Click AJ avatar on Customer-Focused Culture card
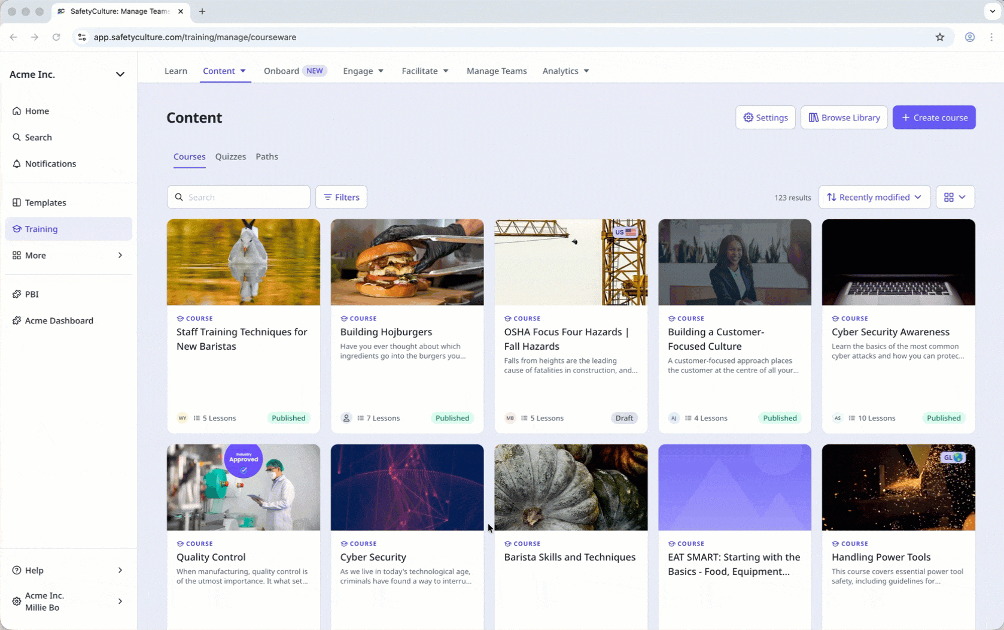Screen dimensions: 1004x630 click(x=674, y=418)
